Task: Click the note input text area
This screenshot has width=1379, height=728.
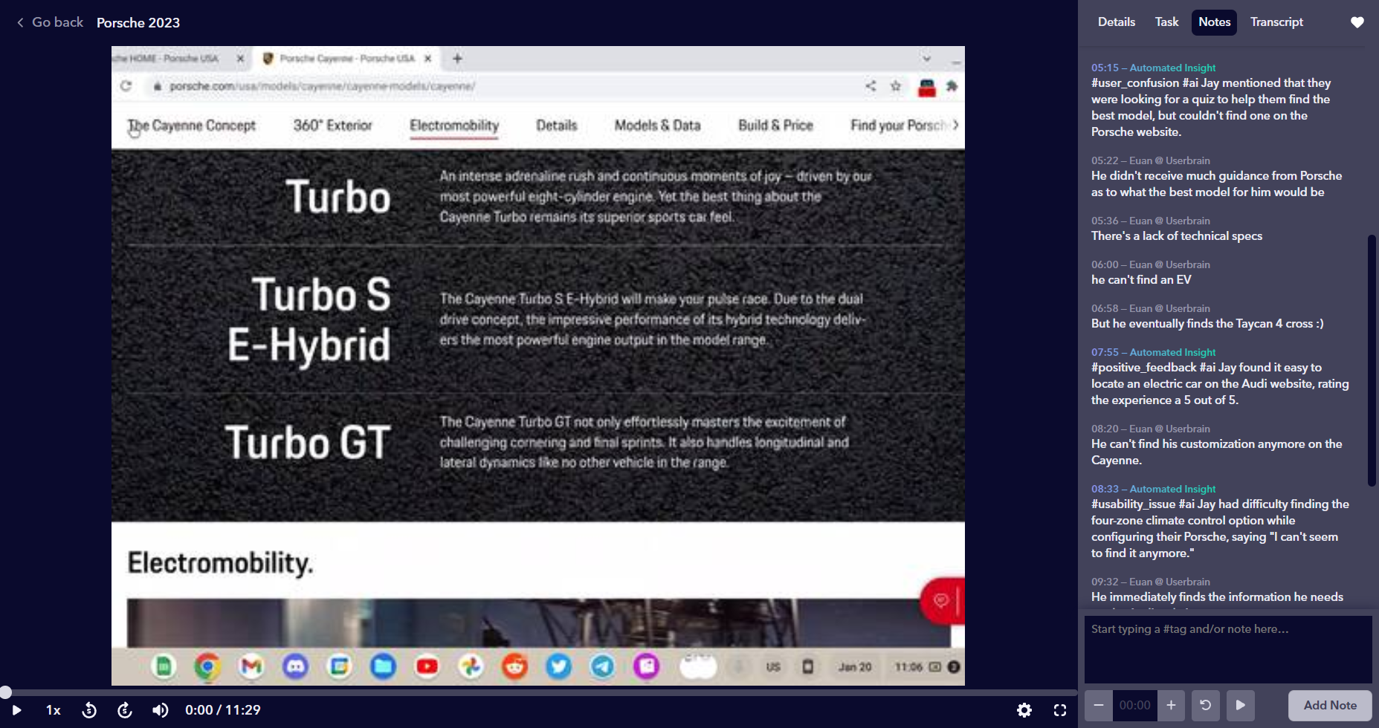Action: click(x=1228, y=649)
